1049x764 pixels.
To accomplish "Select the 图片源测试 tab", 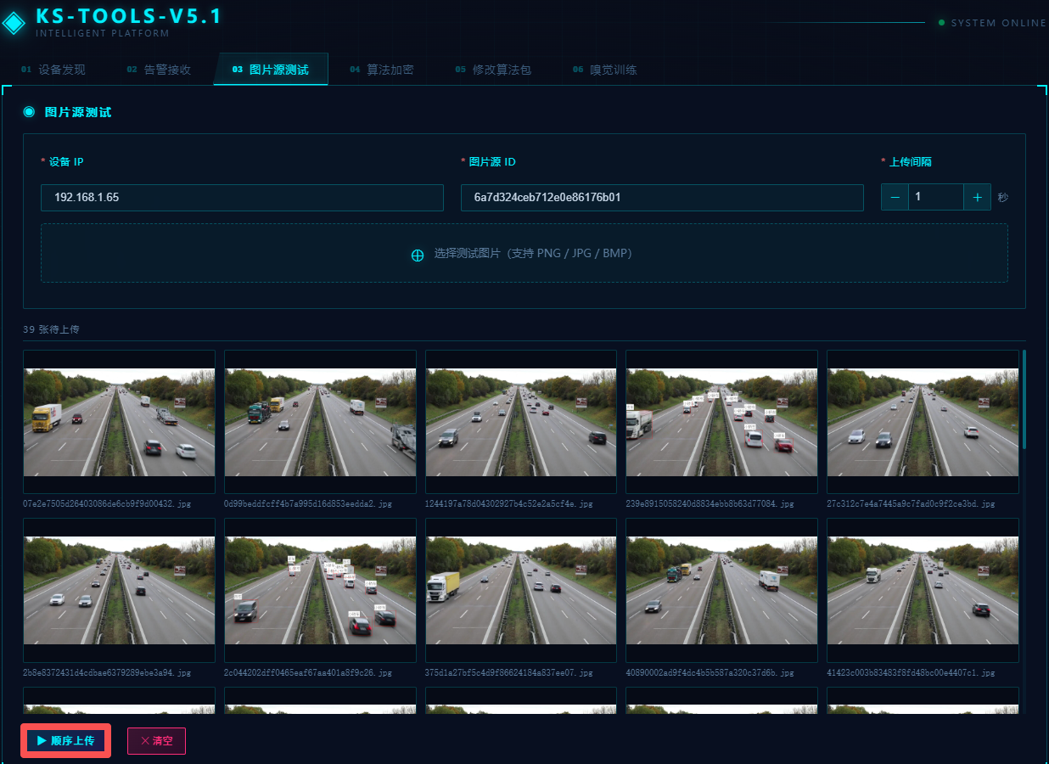I will (x=271, y=70).
